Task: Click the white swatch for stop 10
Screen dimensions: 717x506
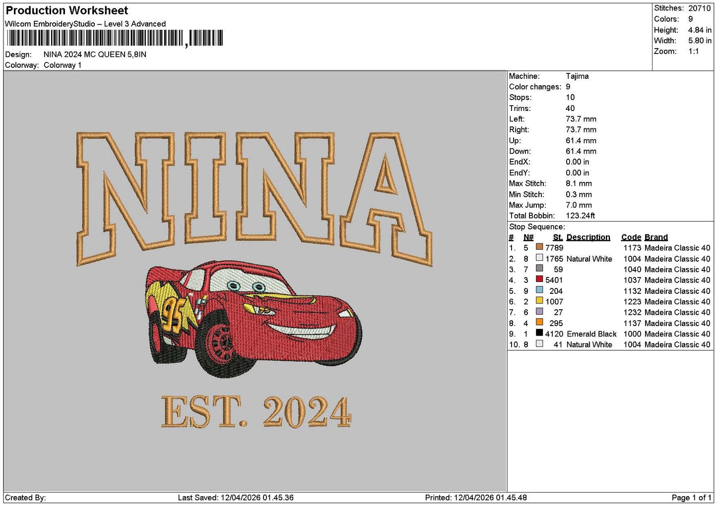Action: (x=539, y=343)
